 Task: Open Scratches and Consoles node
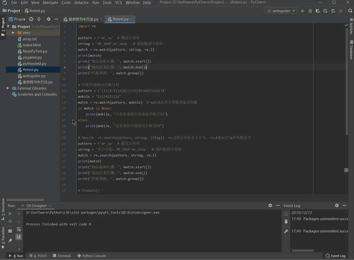tap(37, 94)
